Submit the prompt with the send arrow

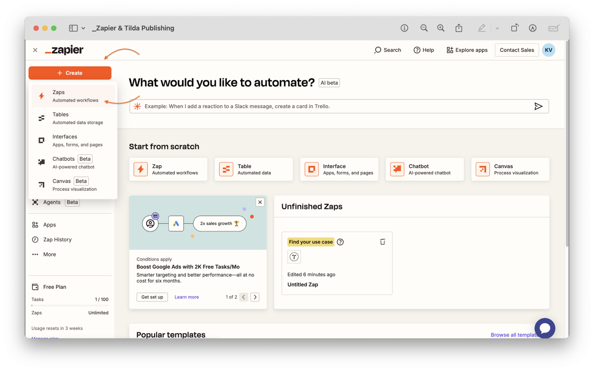click(x=538, y=106)
